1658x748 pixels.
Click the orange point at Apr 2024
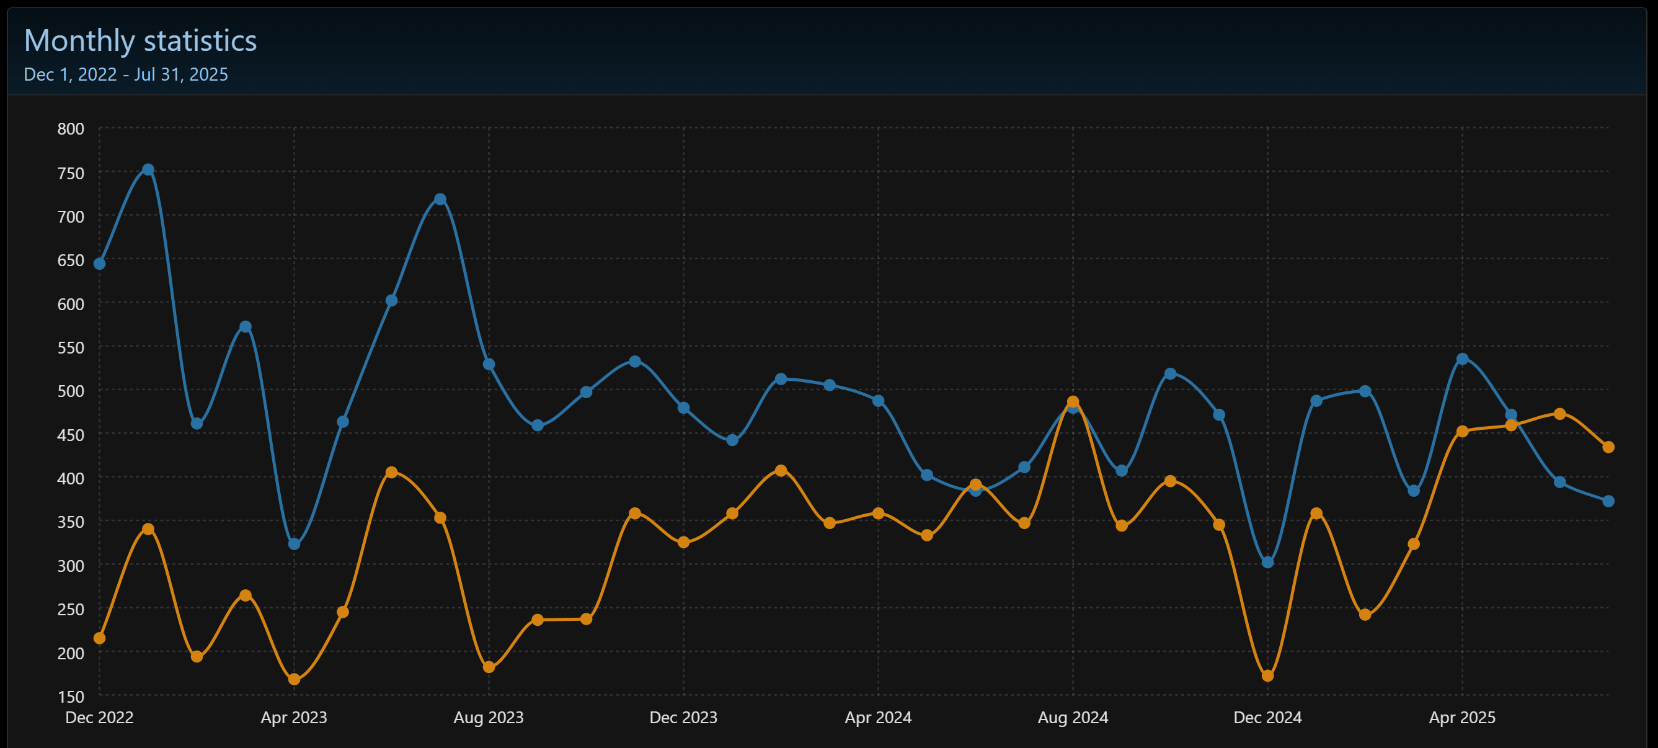coord(879,514)
